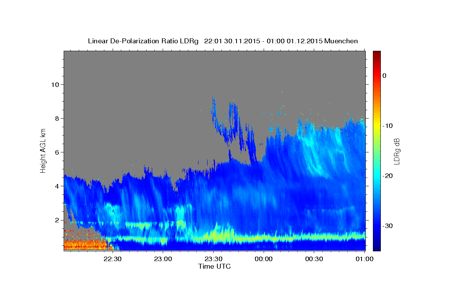Click the height label '4'

click(x=56, y=186)
